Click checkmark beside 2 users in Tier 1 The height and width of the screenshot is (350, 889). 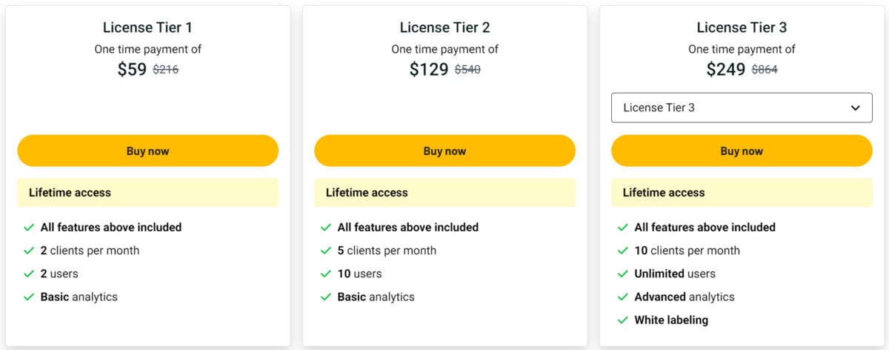click(28, 274)
